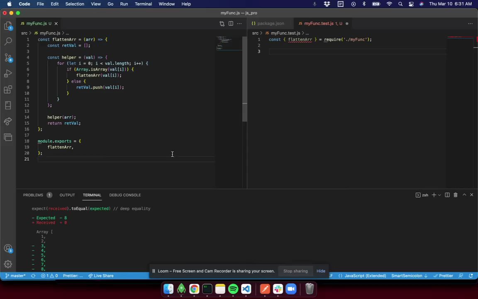Open the Terminal menu in menu bar
Screen dimensions: 478x299
pos(143,4)
